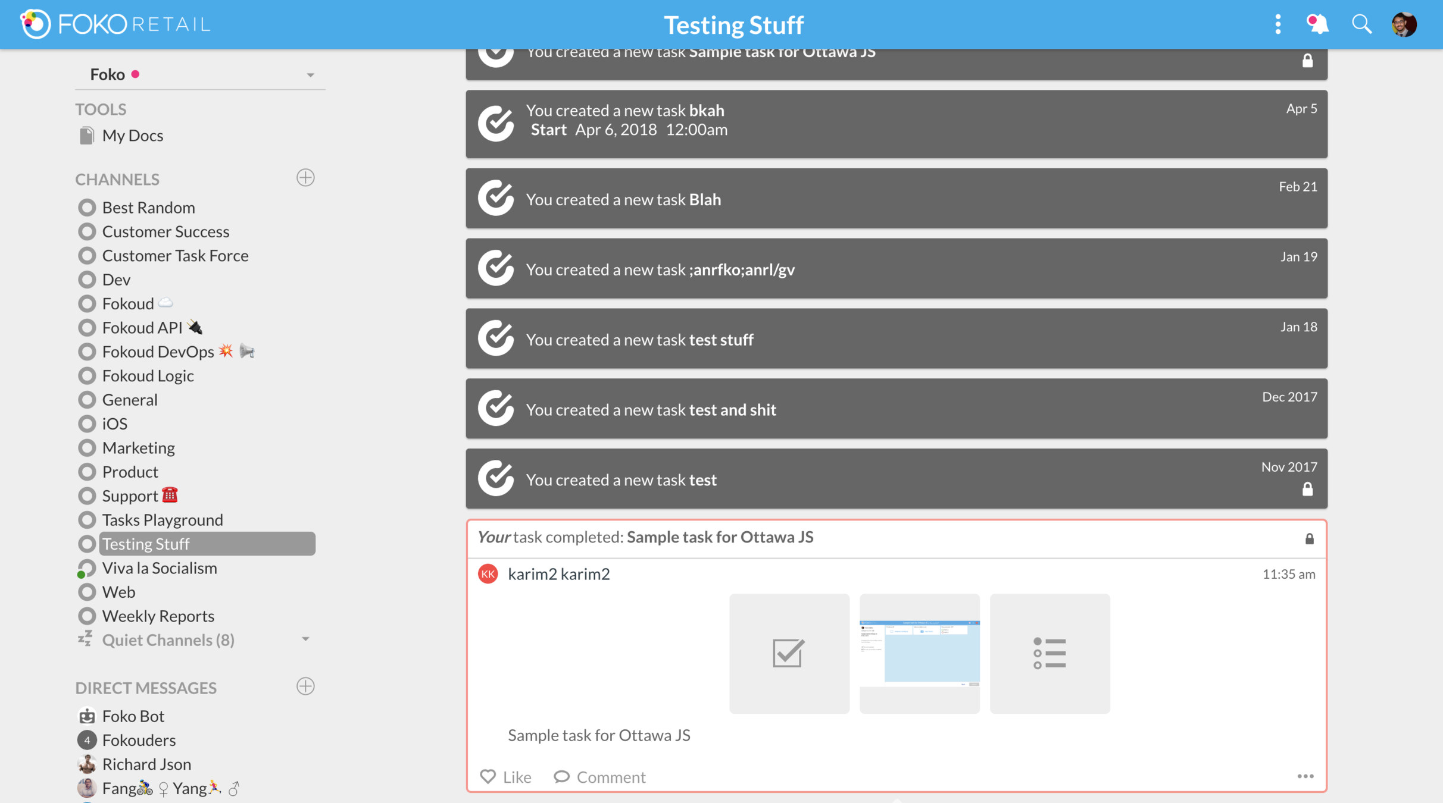Expand the Foko organization dropdown
The width and height of the screenshot is (1443, 803).
tap(310, 75)
